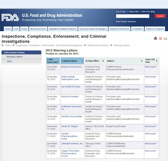Sort by Company Name column
The image size is (168, 161).
pos(72,61)
